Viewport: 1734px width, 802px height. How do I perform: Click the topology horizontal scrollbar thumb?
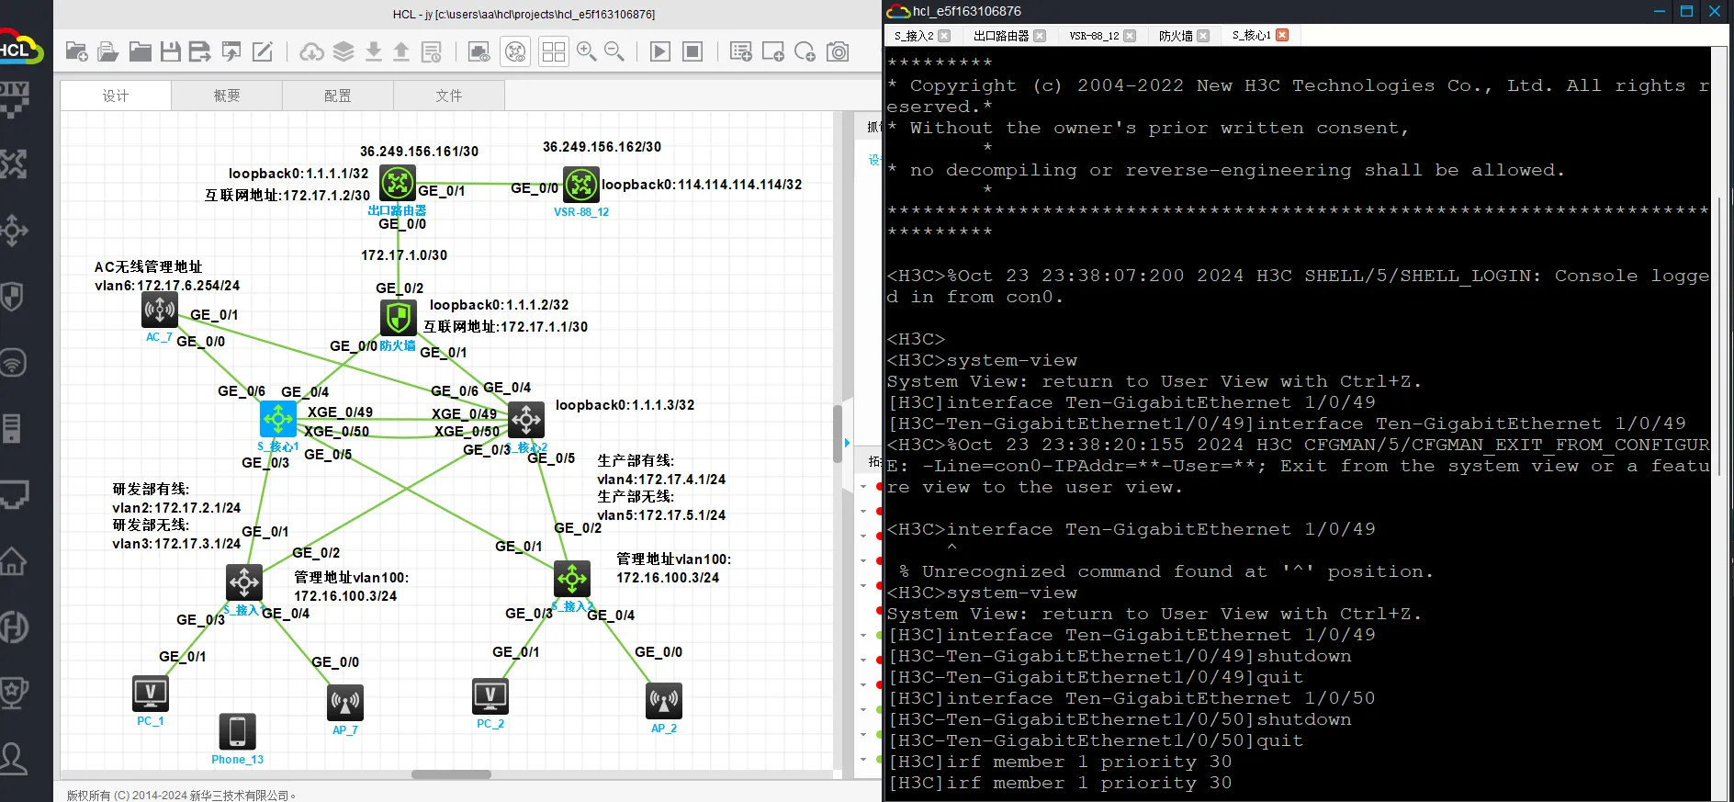[x=451, y=774]
